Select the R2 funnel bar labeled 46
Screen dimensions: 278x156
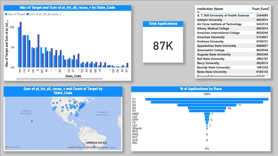click(x=207, y=108)
